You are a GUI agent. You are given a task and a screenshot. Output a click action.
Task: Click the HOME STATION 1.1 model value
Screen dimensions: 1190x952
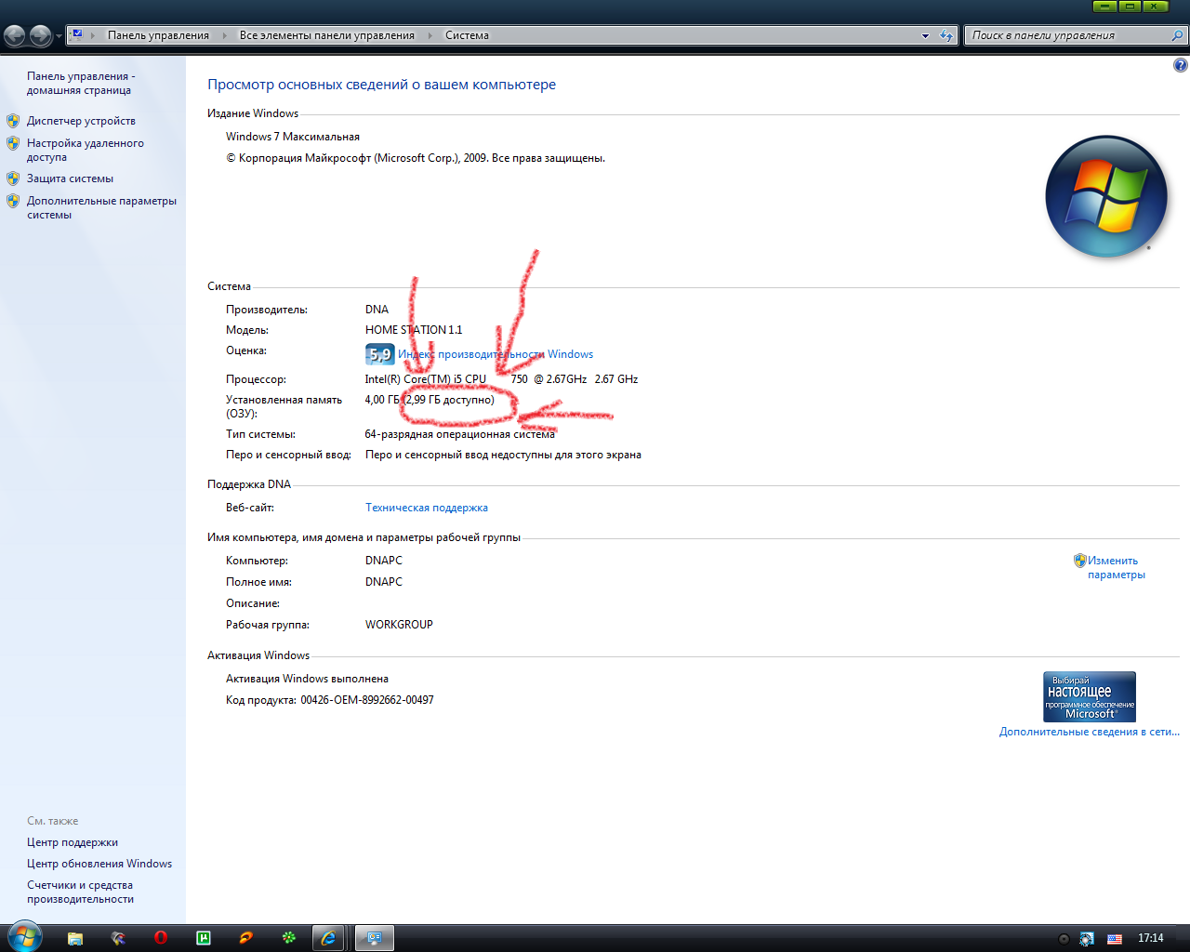(414, 330)
